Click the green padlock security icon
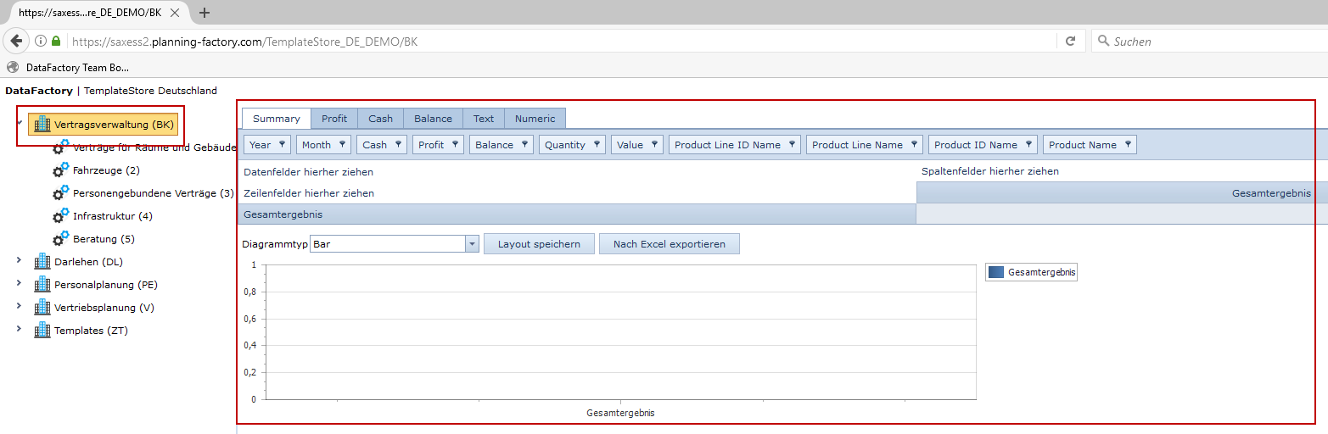The height and width of the screenshot is (434, 1328). point(56,41)
